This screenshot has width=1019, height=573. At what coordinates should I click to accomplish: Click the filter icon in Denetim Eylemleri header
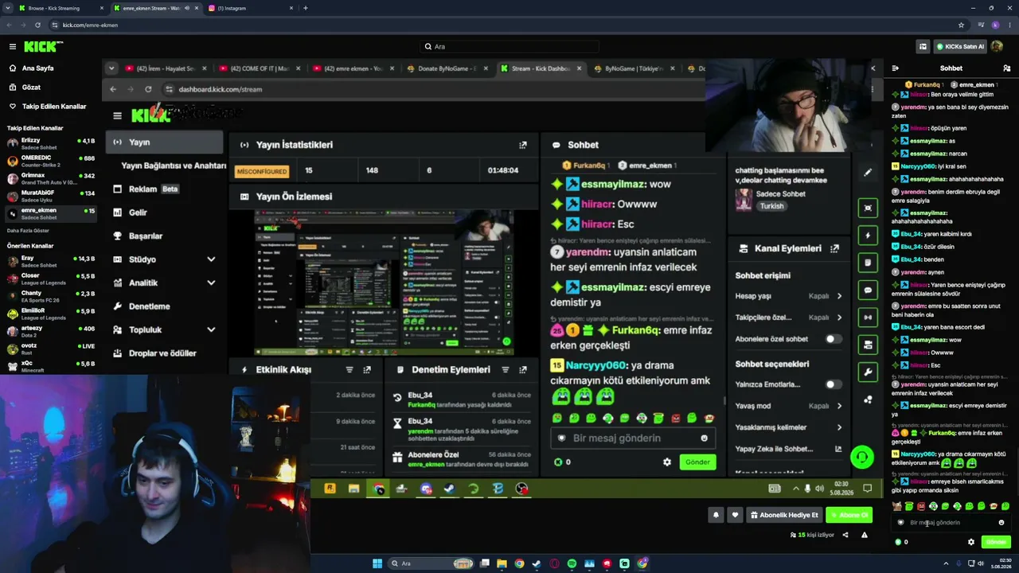tap(506, 369)
